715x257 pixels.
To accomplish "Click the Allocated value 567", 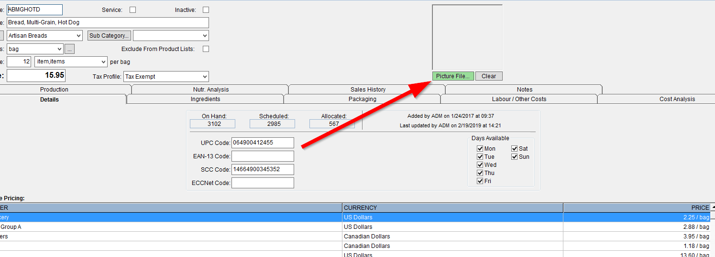I will tap(332, 124).
